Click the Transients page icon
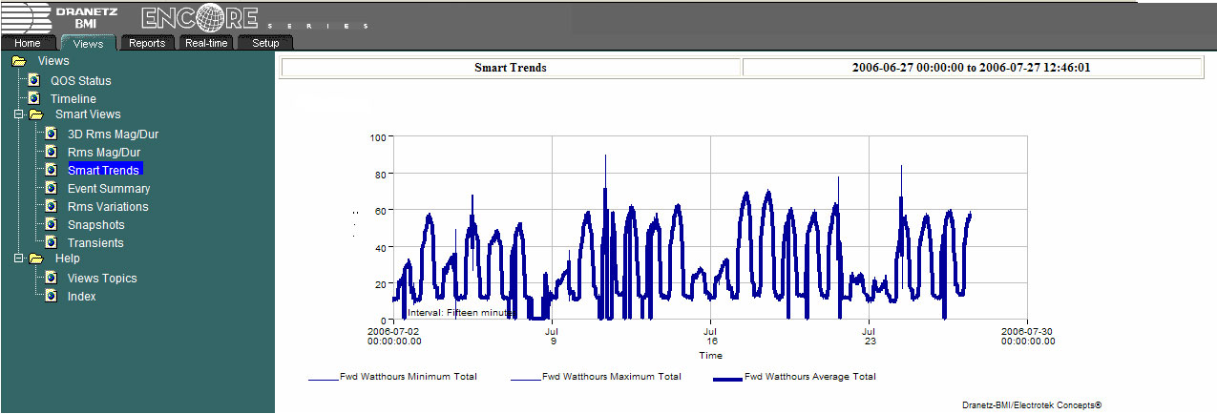Screen dimensions: 1217x414 51,242
